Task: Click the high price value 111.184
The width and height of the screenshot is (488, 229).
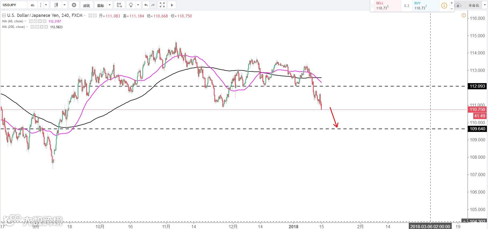Action: (x=137, y=16)
